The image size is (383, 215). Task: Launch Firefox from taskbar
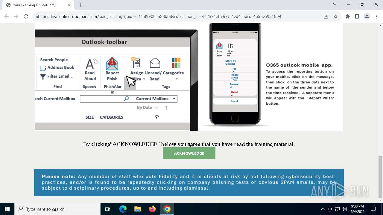point(152,209)
